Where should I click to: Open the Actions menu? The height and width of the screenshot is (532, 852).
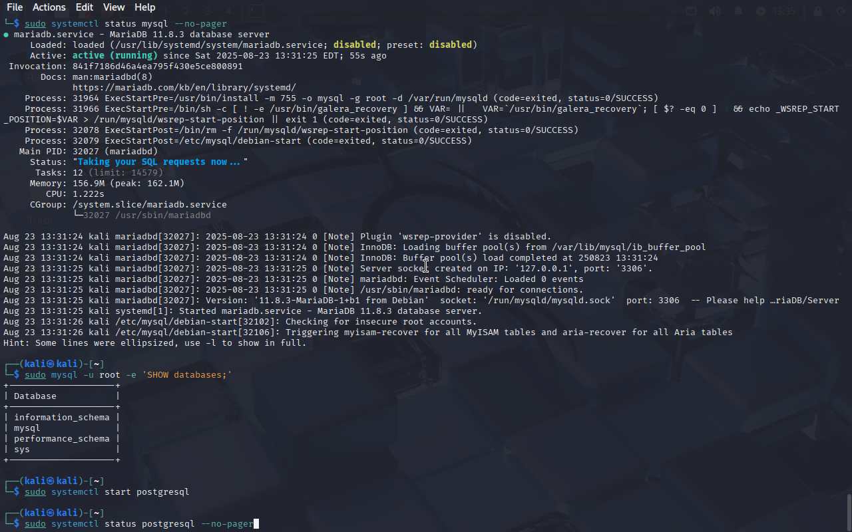coord(49,7)
